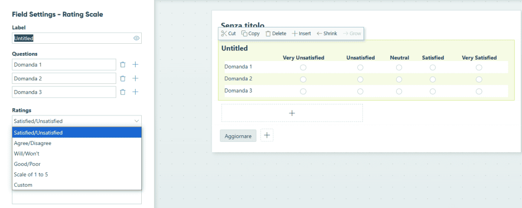This screenshot has width=522, height=208.
Task: Click the Untitled heading in the form
Action: 234,48
